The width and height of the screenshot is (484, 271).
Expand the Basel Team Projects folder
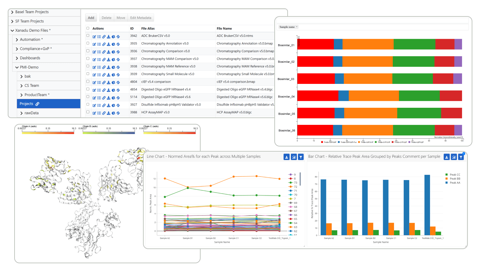click(12, 12)
